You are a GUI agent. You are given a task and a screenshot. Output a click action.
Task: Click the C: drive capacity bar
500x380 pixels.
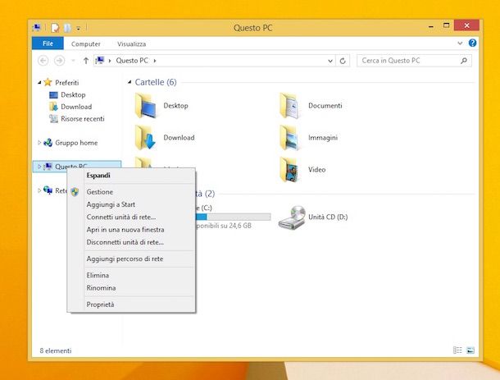[233, 217]
